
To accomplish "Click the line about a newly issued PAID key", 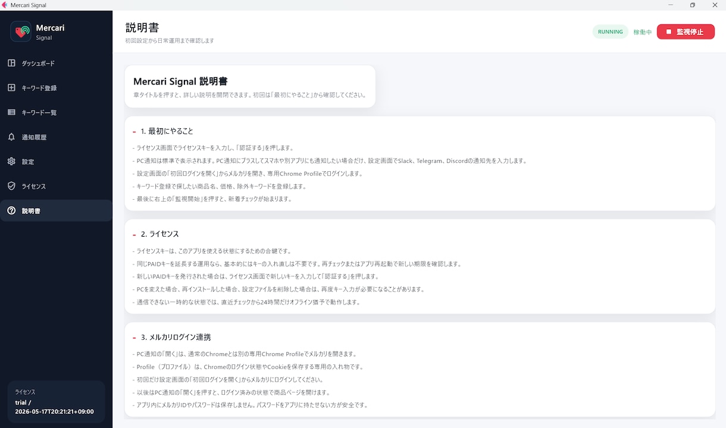I will coord(255,276).
